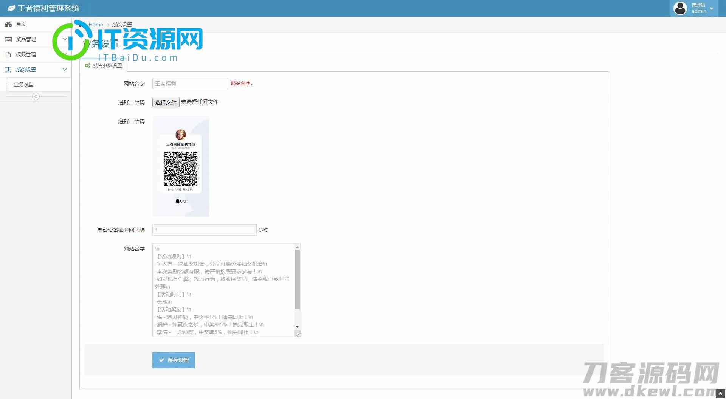Open the QR code preview image
726x399 pixels.
[181, 166]
